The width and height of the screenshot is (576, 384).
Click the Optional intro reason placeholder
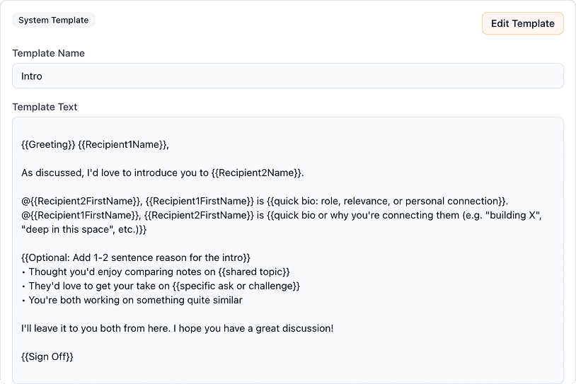click(x=135, y=257)
